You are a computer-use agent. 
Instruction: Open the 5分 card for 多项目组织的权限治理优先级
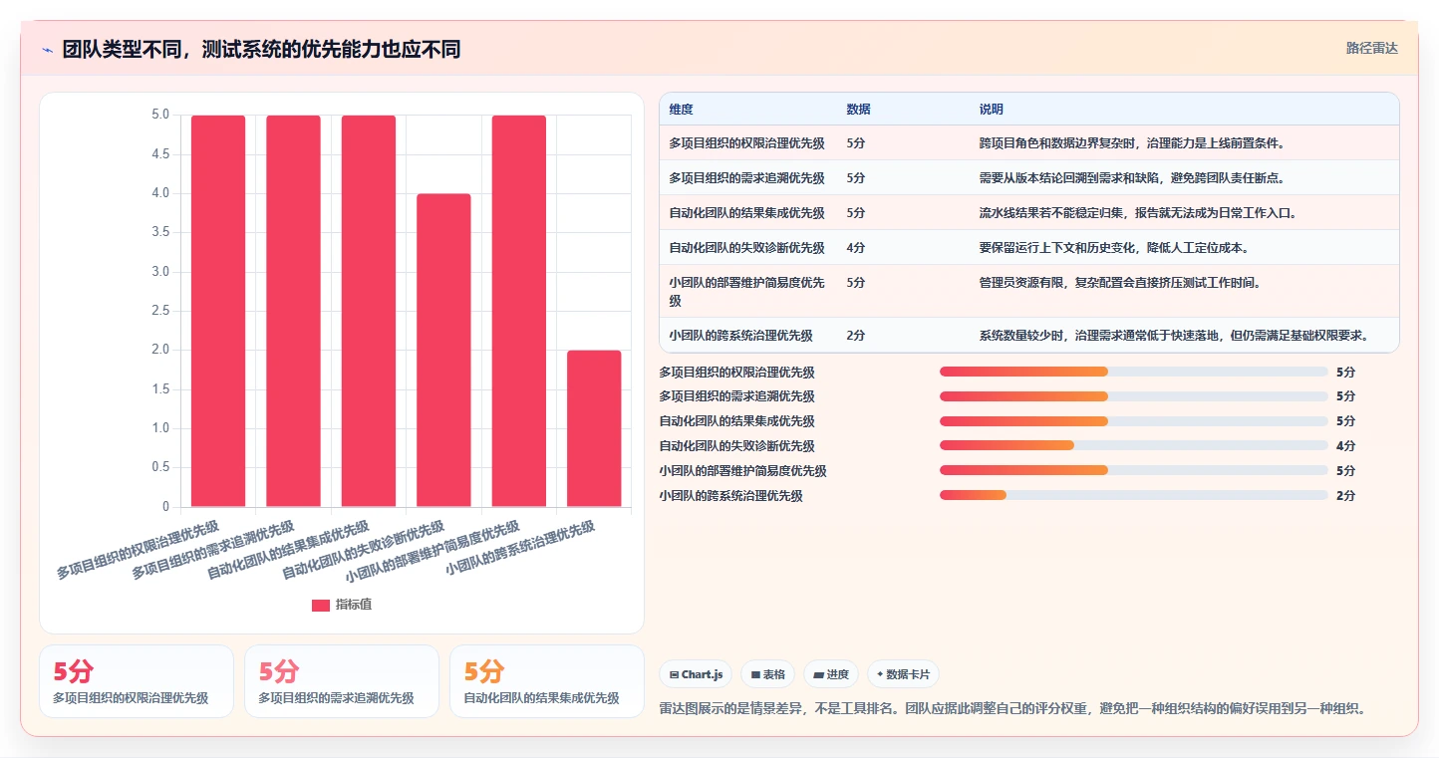(x=137, y=681)
